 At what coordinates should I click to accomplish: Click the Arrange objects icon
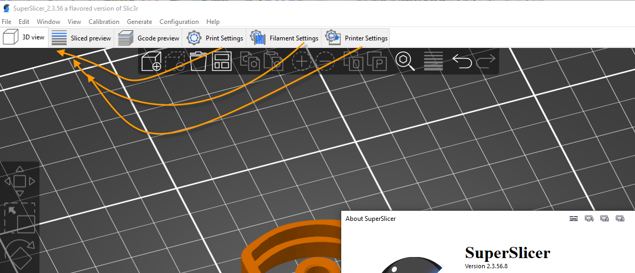click(222, 62)
